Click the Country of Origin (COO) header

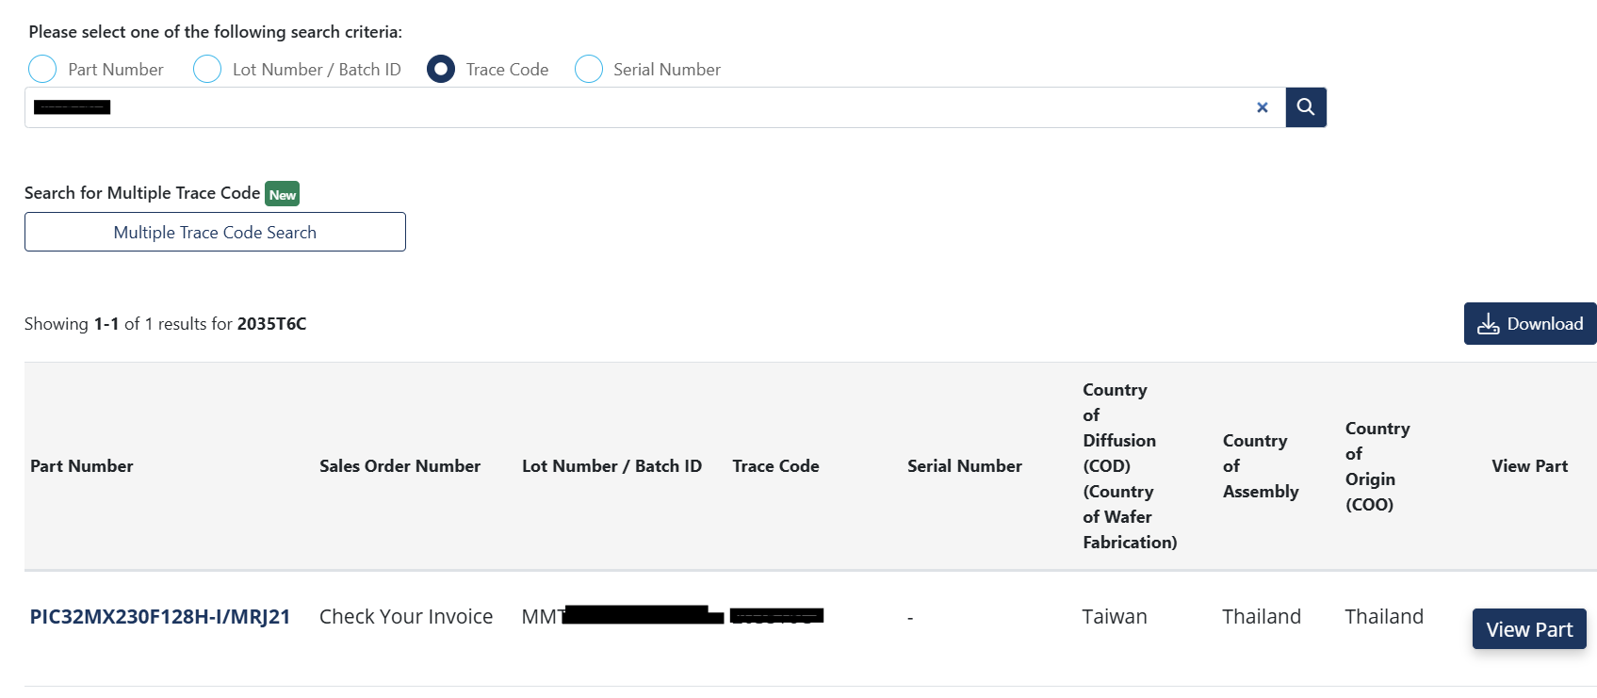(x=1377, y=466)
